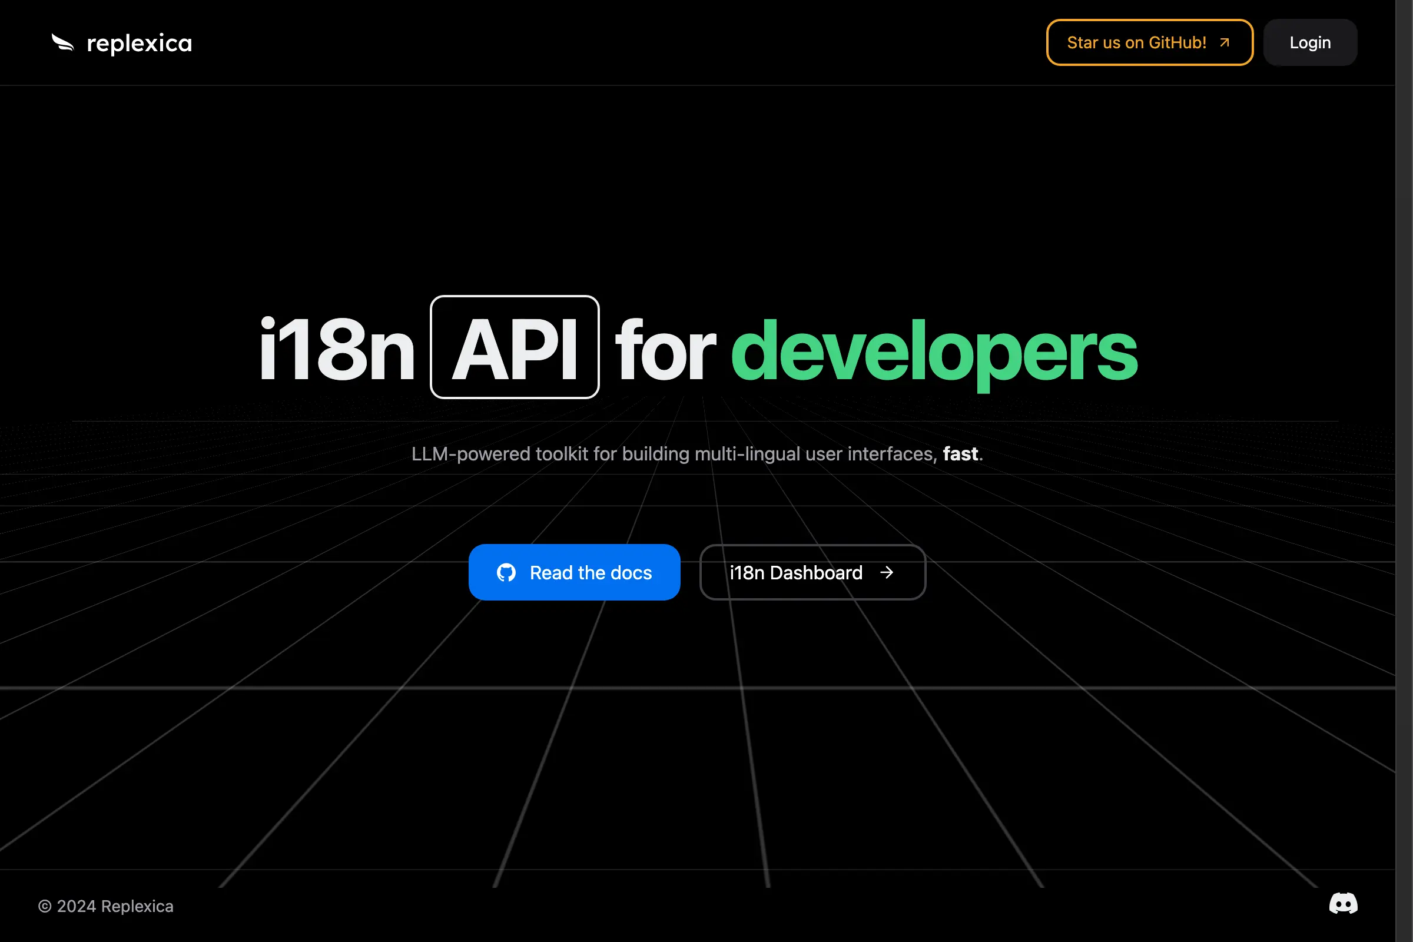Click the 2024 Replexica copyright text
The image size is (1413, 942).
[x=106, y=906]
